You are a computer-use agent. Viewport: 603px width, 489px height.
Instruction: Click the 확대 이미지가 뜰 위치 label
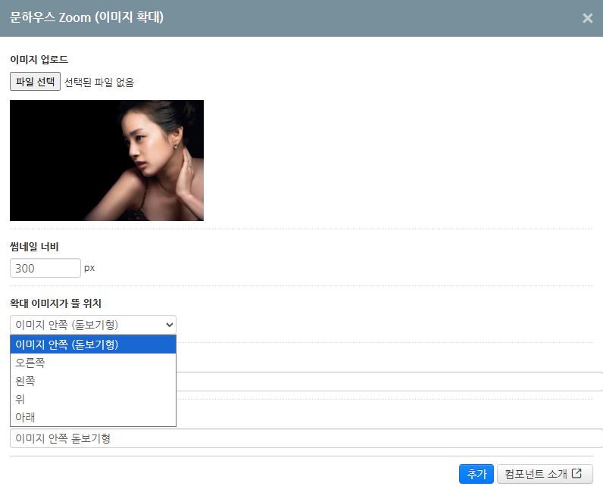(55, 304)
